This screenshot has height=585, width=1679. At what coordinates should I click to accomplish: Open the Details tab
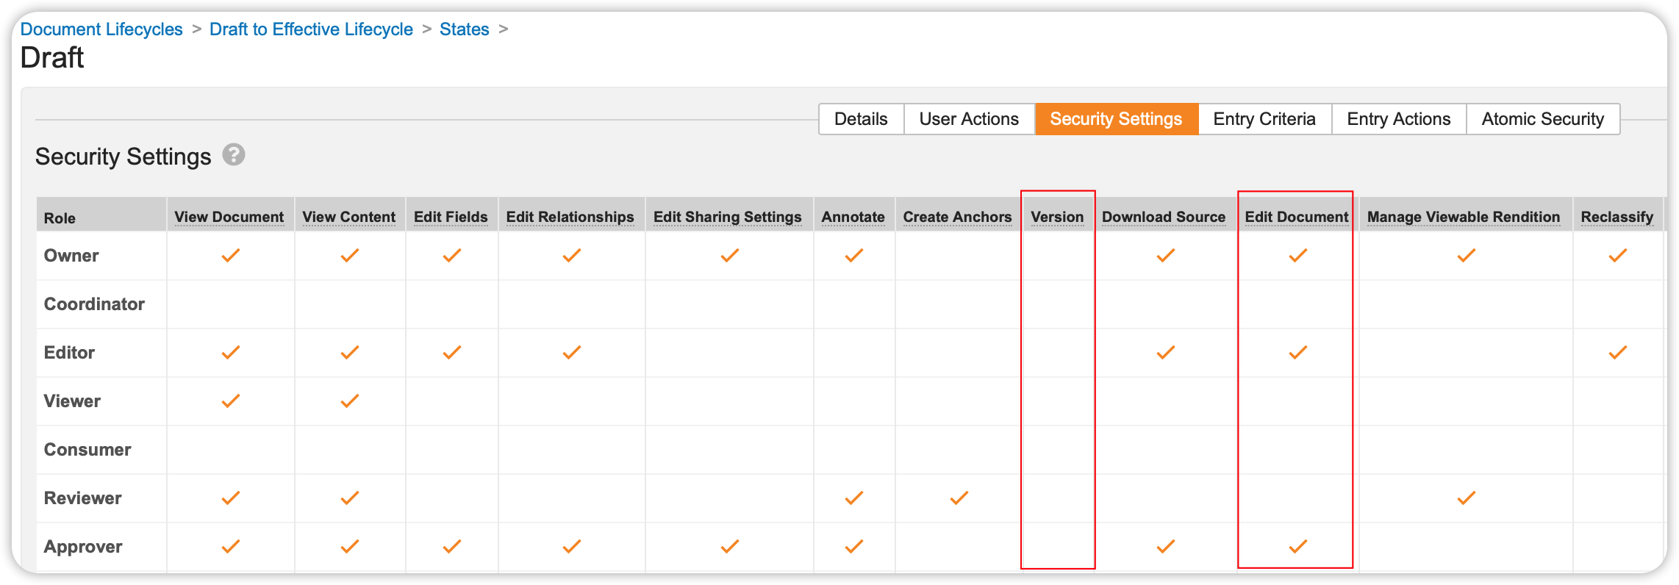861,119
